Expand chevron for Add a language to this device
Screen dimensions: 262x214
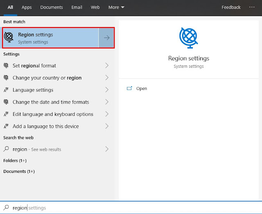(107, 126)
